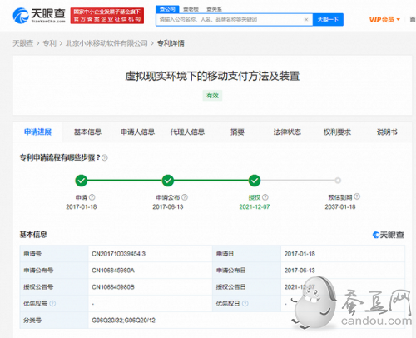Screen dimensions: 416x338
Task: Open the 说明书 tab
Action: pos(387,132)
